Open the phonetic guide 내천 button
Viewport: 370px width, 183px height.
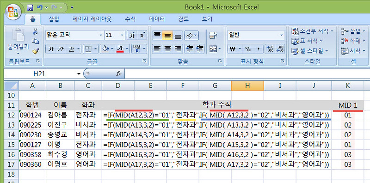click(137, 49)
